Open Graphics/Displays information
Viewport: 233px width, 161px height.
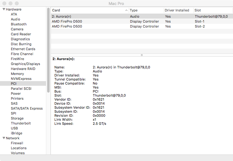25,64
